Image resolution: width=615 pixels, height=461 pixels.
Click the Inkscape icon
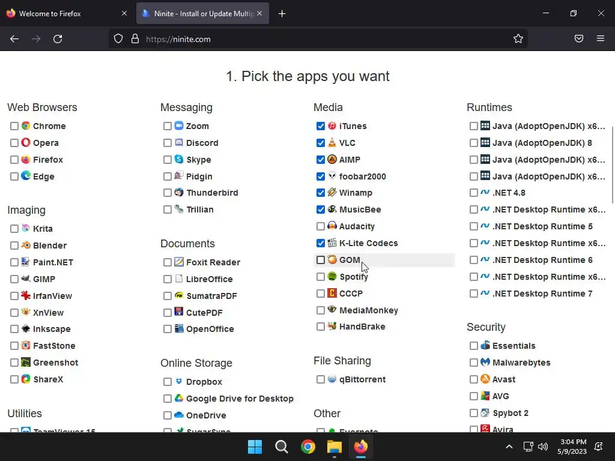pos(26,328)
